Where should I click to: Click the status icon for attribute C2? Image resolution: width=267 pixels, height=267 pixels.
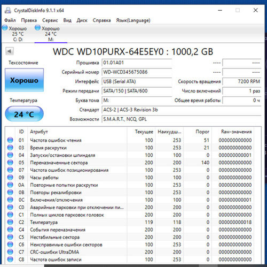(x=10, y=222)
